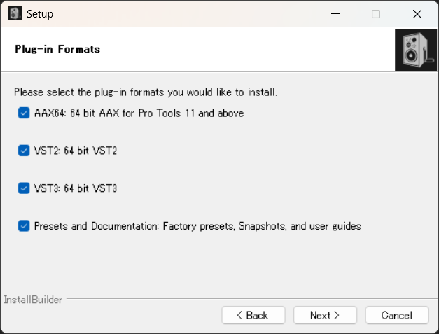Uncheck the AAX64 Pro Tools checkbox
This screenshot has height=334, width=439.
tap(24, 113)
